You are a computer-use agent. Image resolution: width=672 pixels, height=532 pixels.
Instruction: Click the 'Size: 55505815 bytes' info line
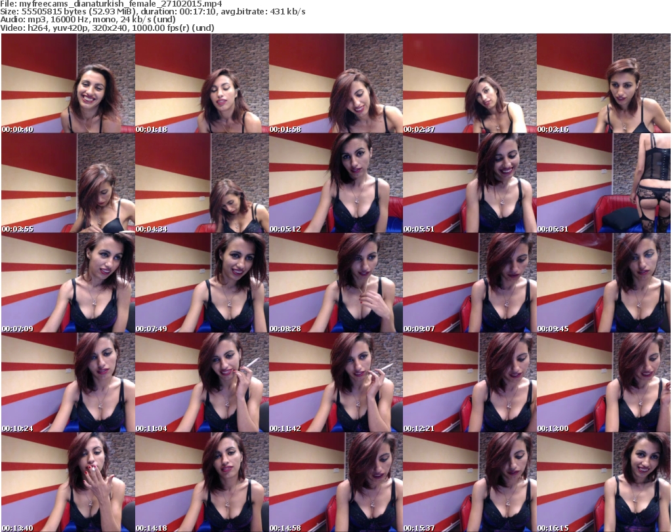click(152, 12)
